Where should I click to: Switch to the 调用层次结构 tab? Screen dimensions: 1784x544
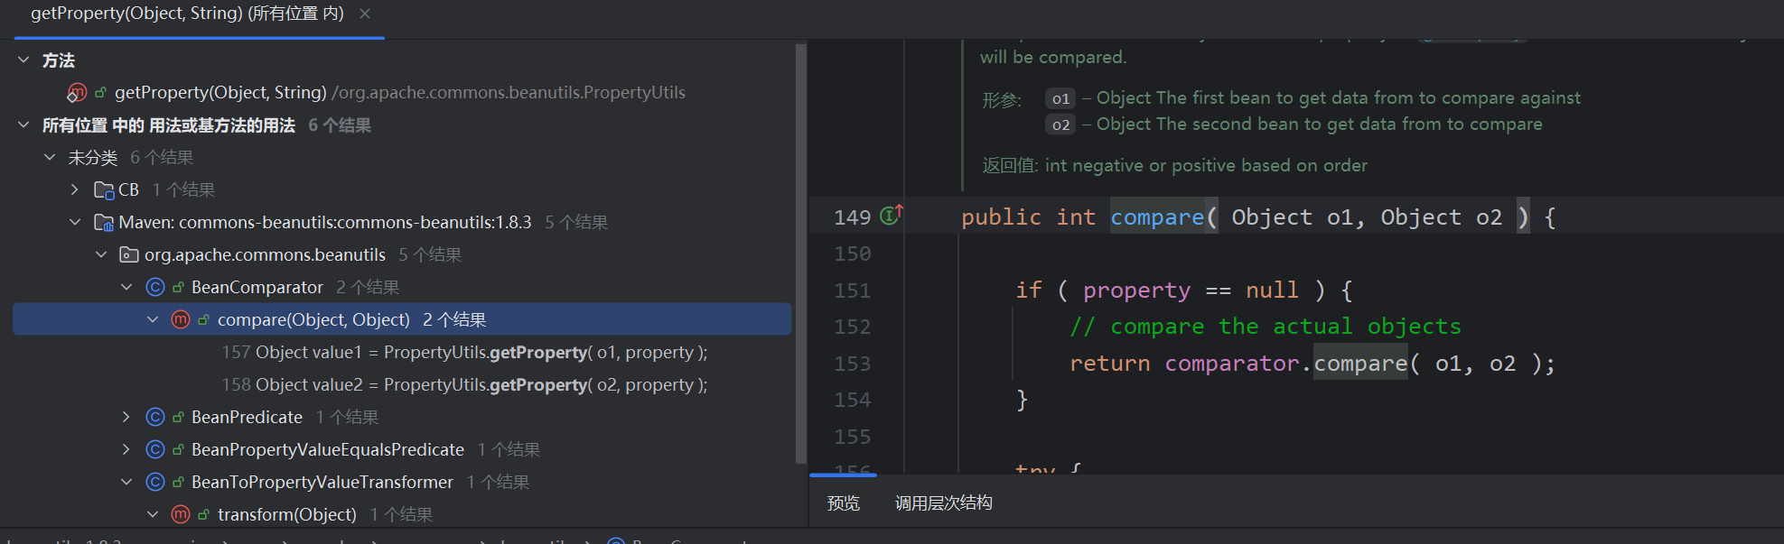[x=943, y=503]
